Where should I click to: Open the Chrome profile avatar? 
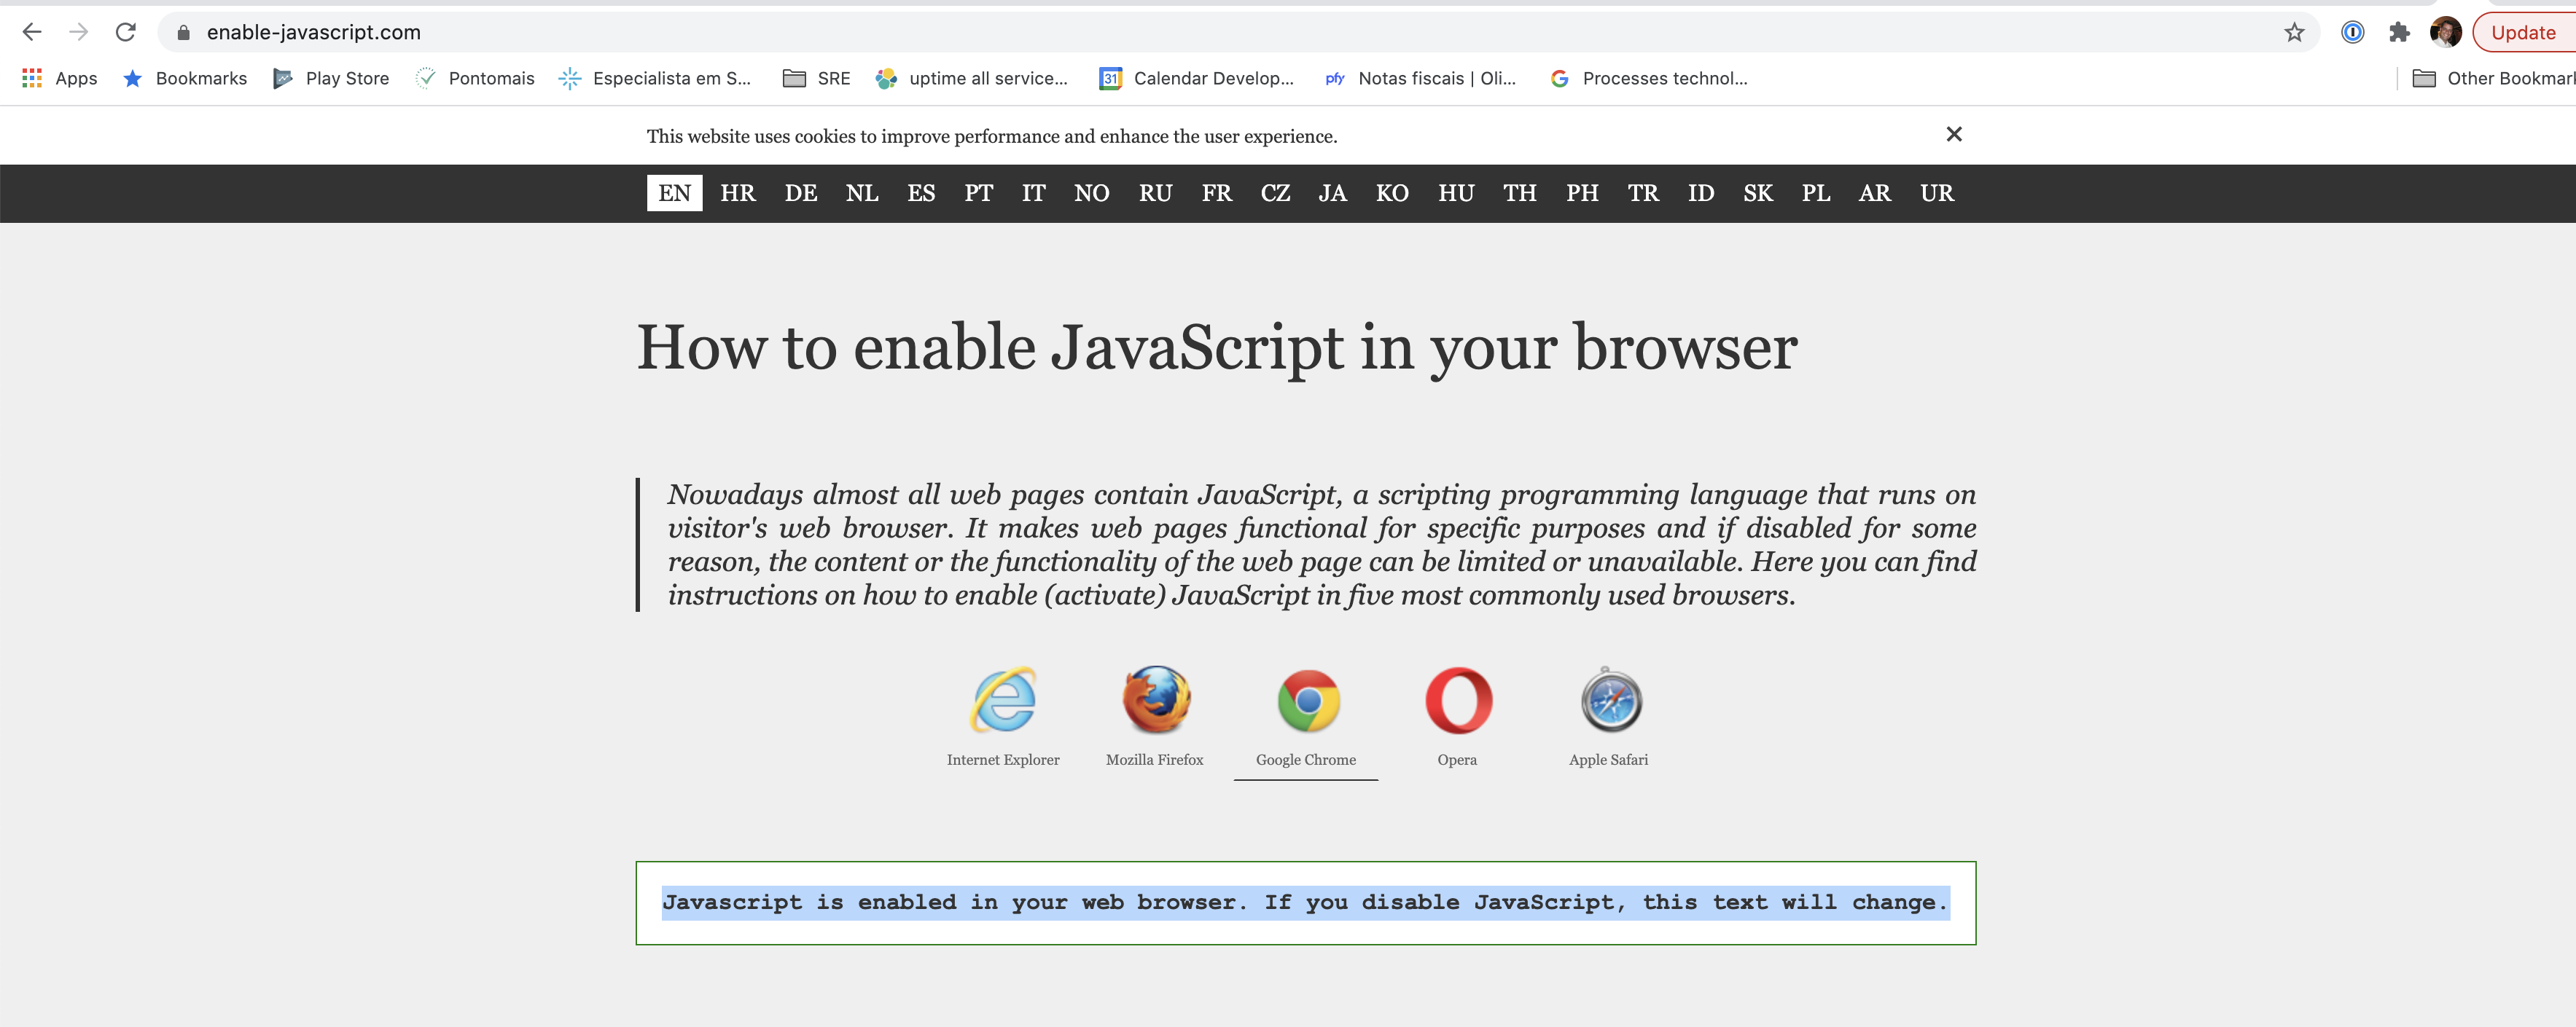tap(2445, 32)
